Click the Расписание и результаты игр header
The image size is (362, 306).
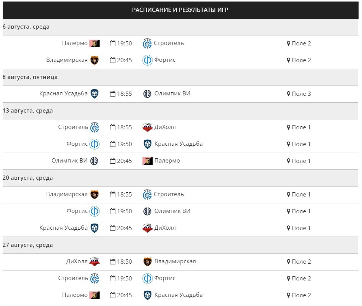[180, 10]
